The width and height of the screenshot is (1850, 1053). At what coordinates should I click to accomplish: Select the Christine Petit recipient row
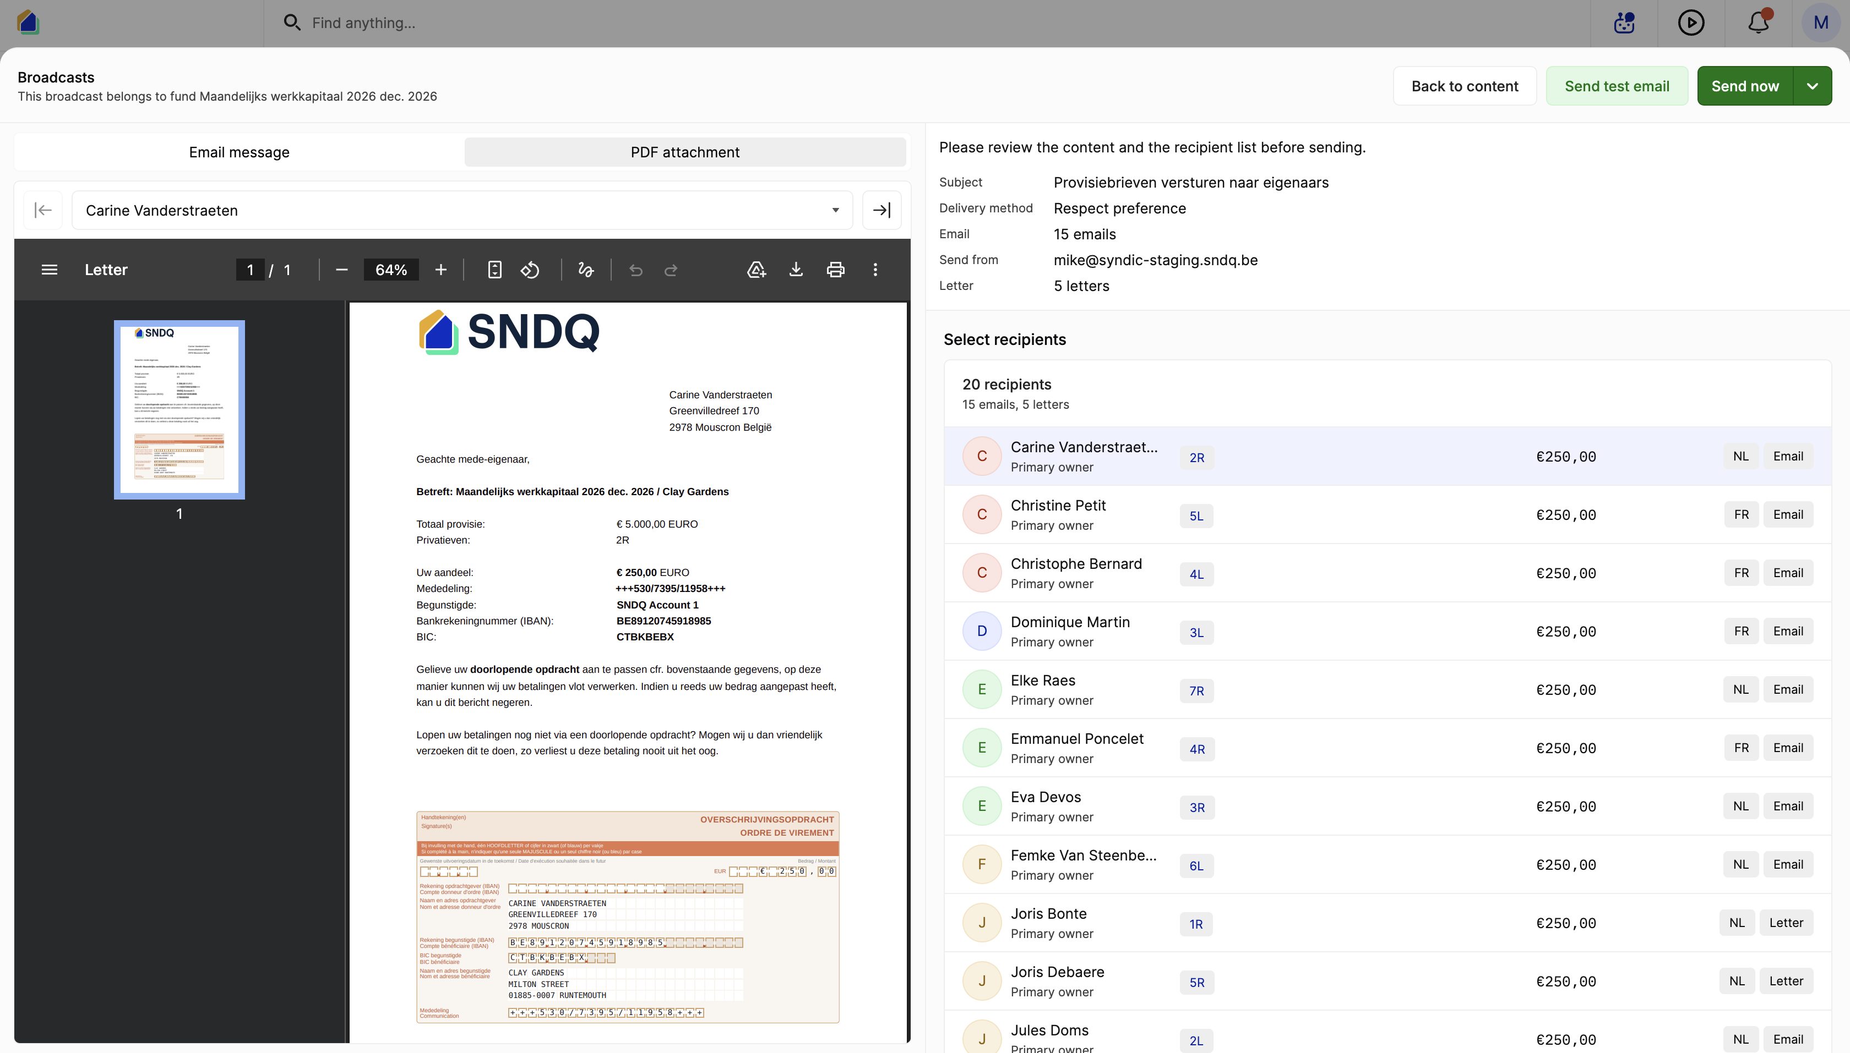[1387, 515]
